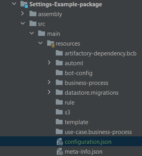This screenshot has width=142, height=156.
Task: Click the automl folder icon
Action: coord(59,63)
